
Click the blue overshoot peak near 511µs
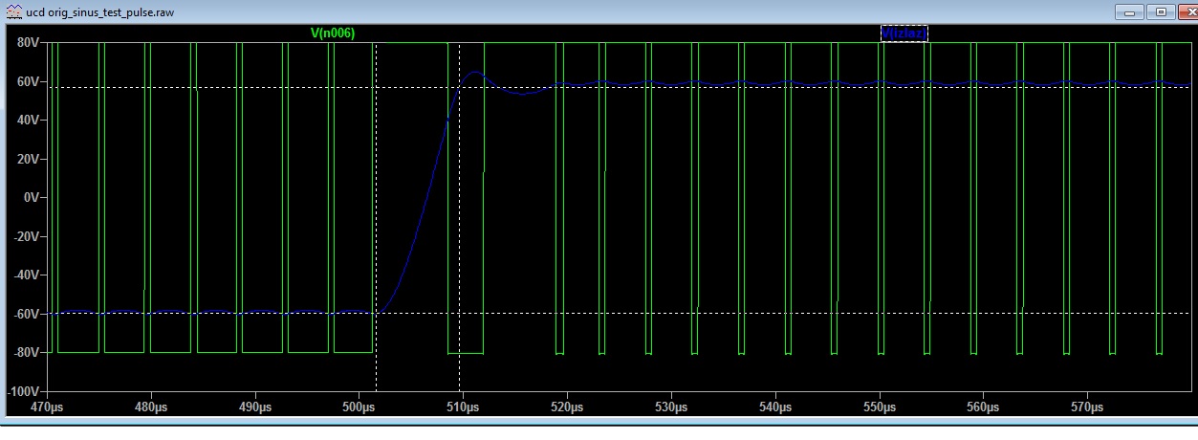(x=474, y=72)
